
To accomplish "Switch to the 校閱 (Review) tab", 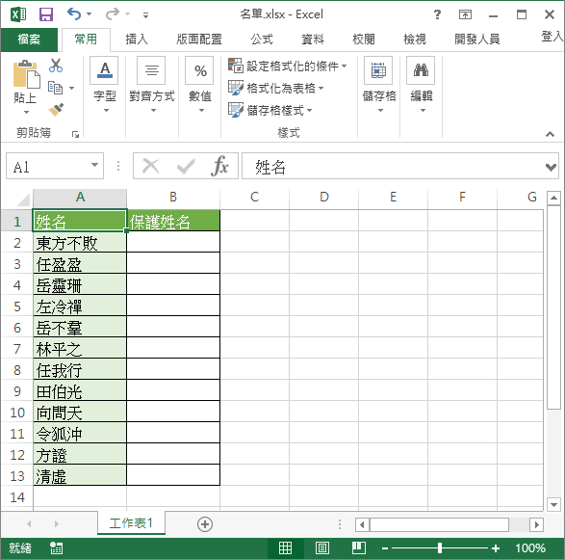I will [x=363, y=39].
